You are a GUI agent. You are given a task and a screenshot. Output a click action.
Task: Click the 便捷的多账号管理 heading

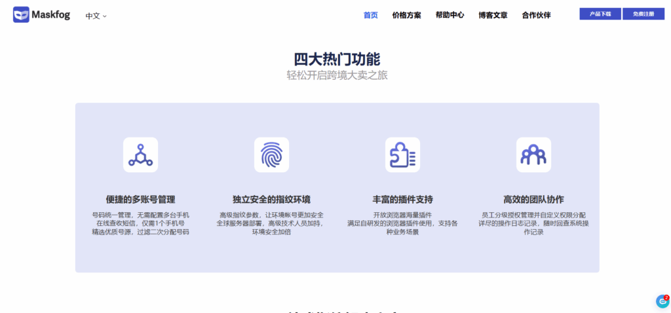[x=140, y=200]
